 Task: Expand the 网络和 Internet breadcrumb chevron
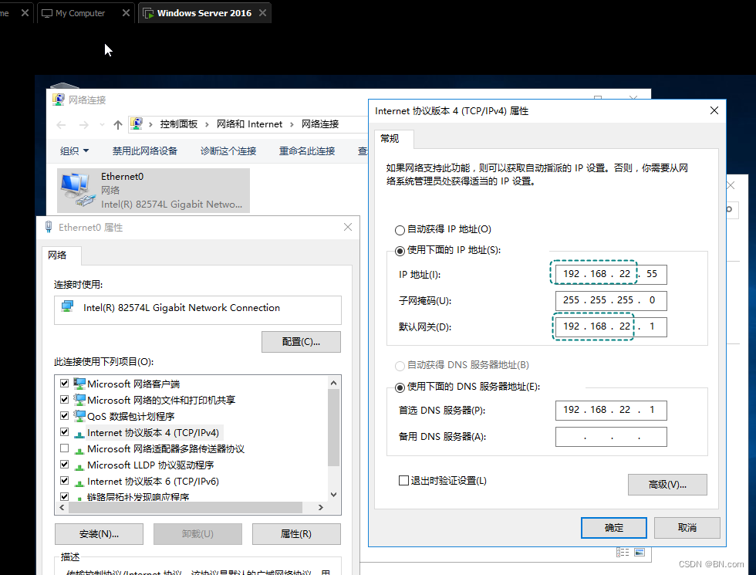(x=292, y=124)
